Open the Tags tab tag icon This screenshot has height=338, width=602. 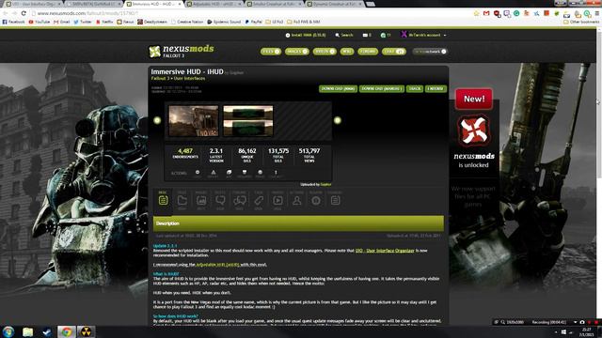pyautogui.click(x=259, y=200)
